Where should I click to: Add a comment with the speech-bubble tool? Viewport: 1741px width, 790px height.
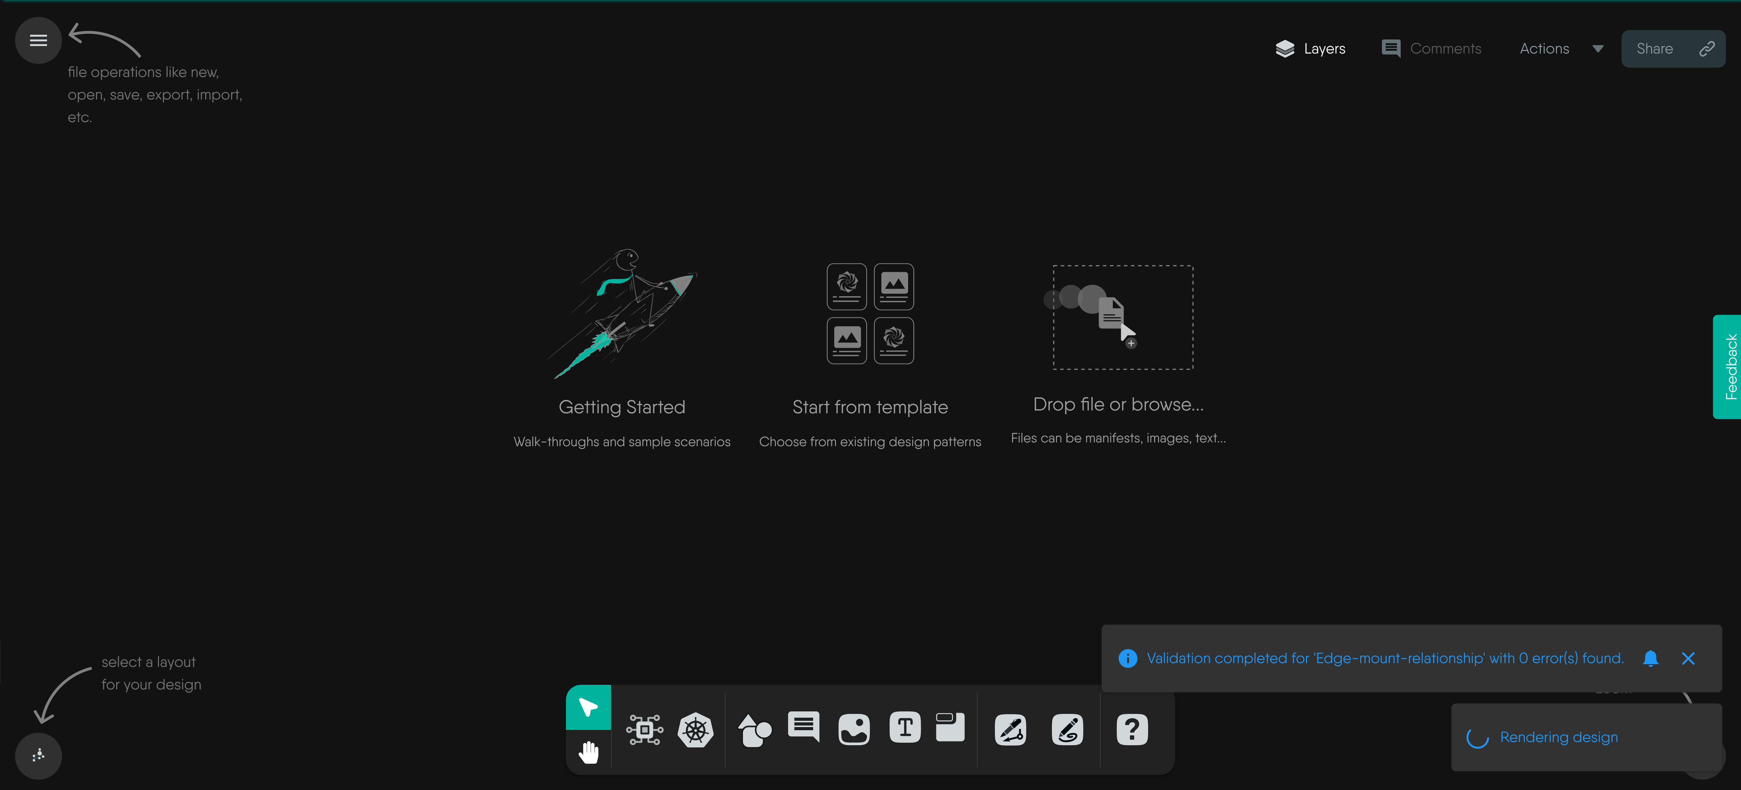coord(803,726)
